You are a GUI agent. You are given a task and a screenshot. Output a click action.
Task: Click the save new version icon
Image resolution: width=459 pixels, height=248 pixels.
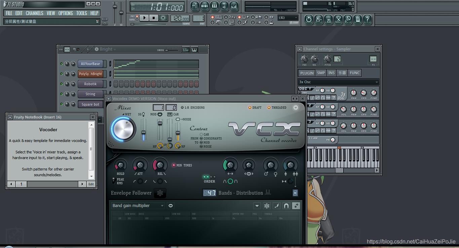tap(318, 19)
